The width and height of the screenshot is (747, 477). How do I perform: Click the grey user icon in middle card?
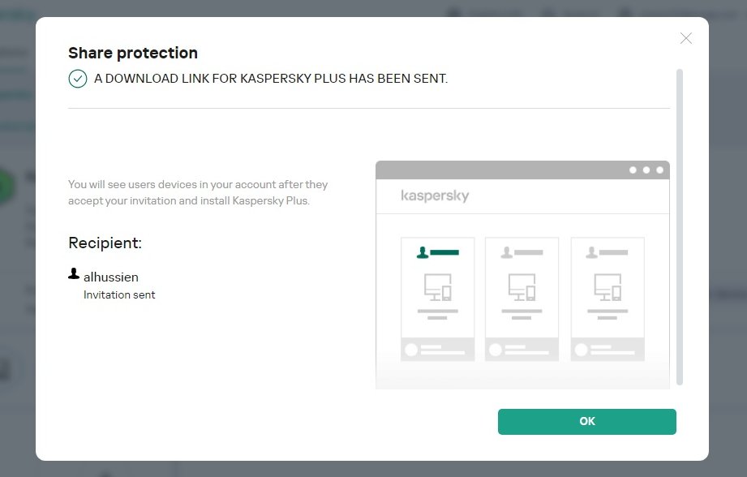tap(507, 252)
